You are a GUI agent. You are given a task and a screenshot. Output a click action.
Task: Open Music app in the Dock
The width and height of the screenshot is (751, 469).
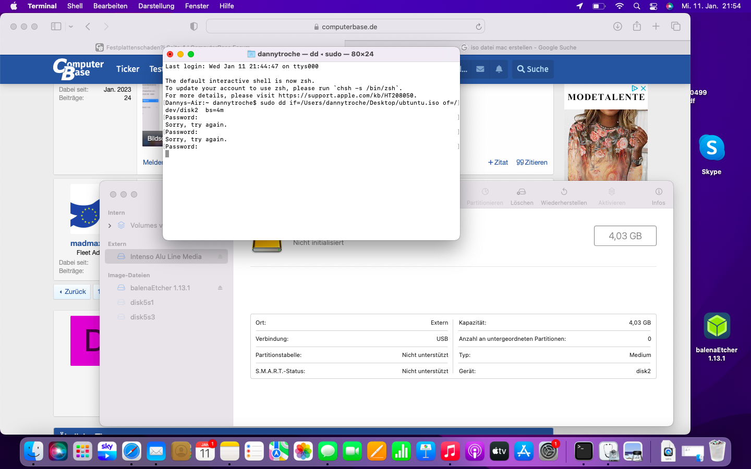(x=450, y=451)
